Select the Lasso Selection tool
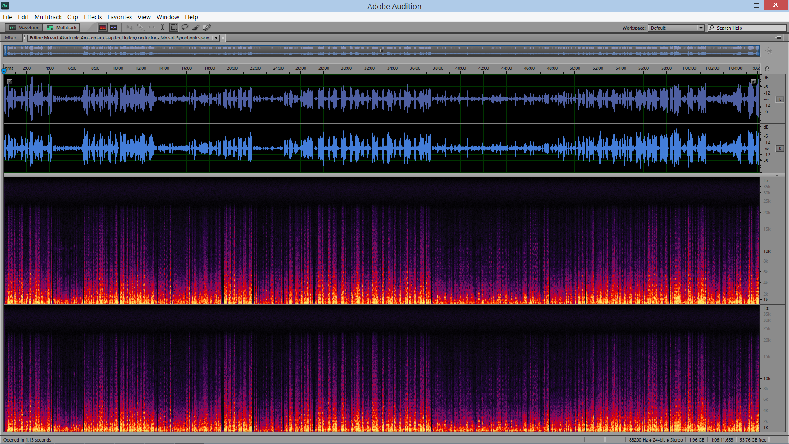Screen dimensions: 789x444 click(185, 28)
